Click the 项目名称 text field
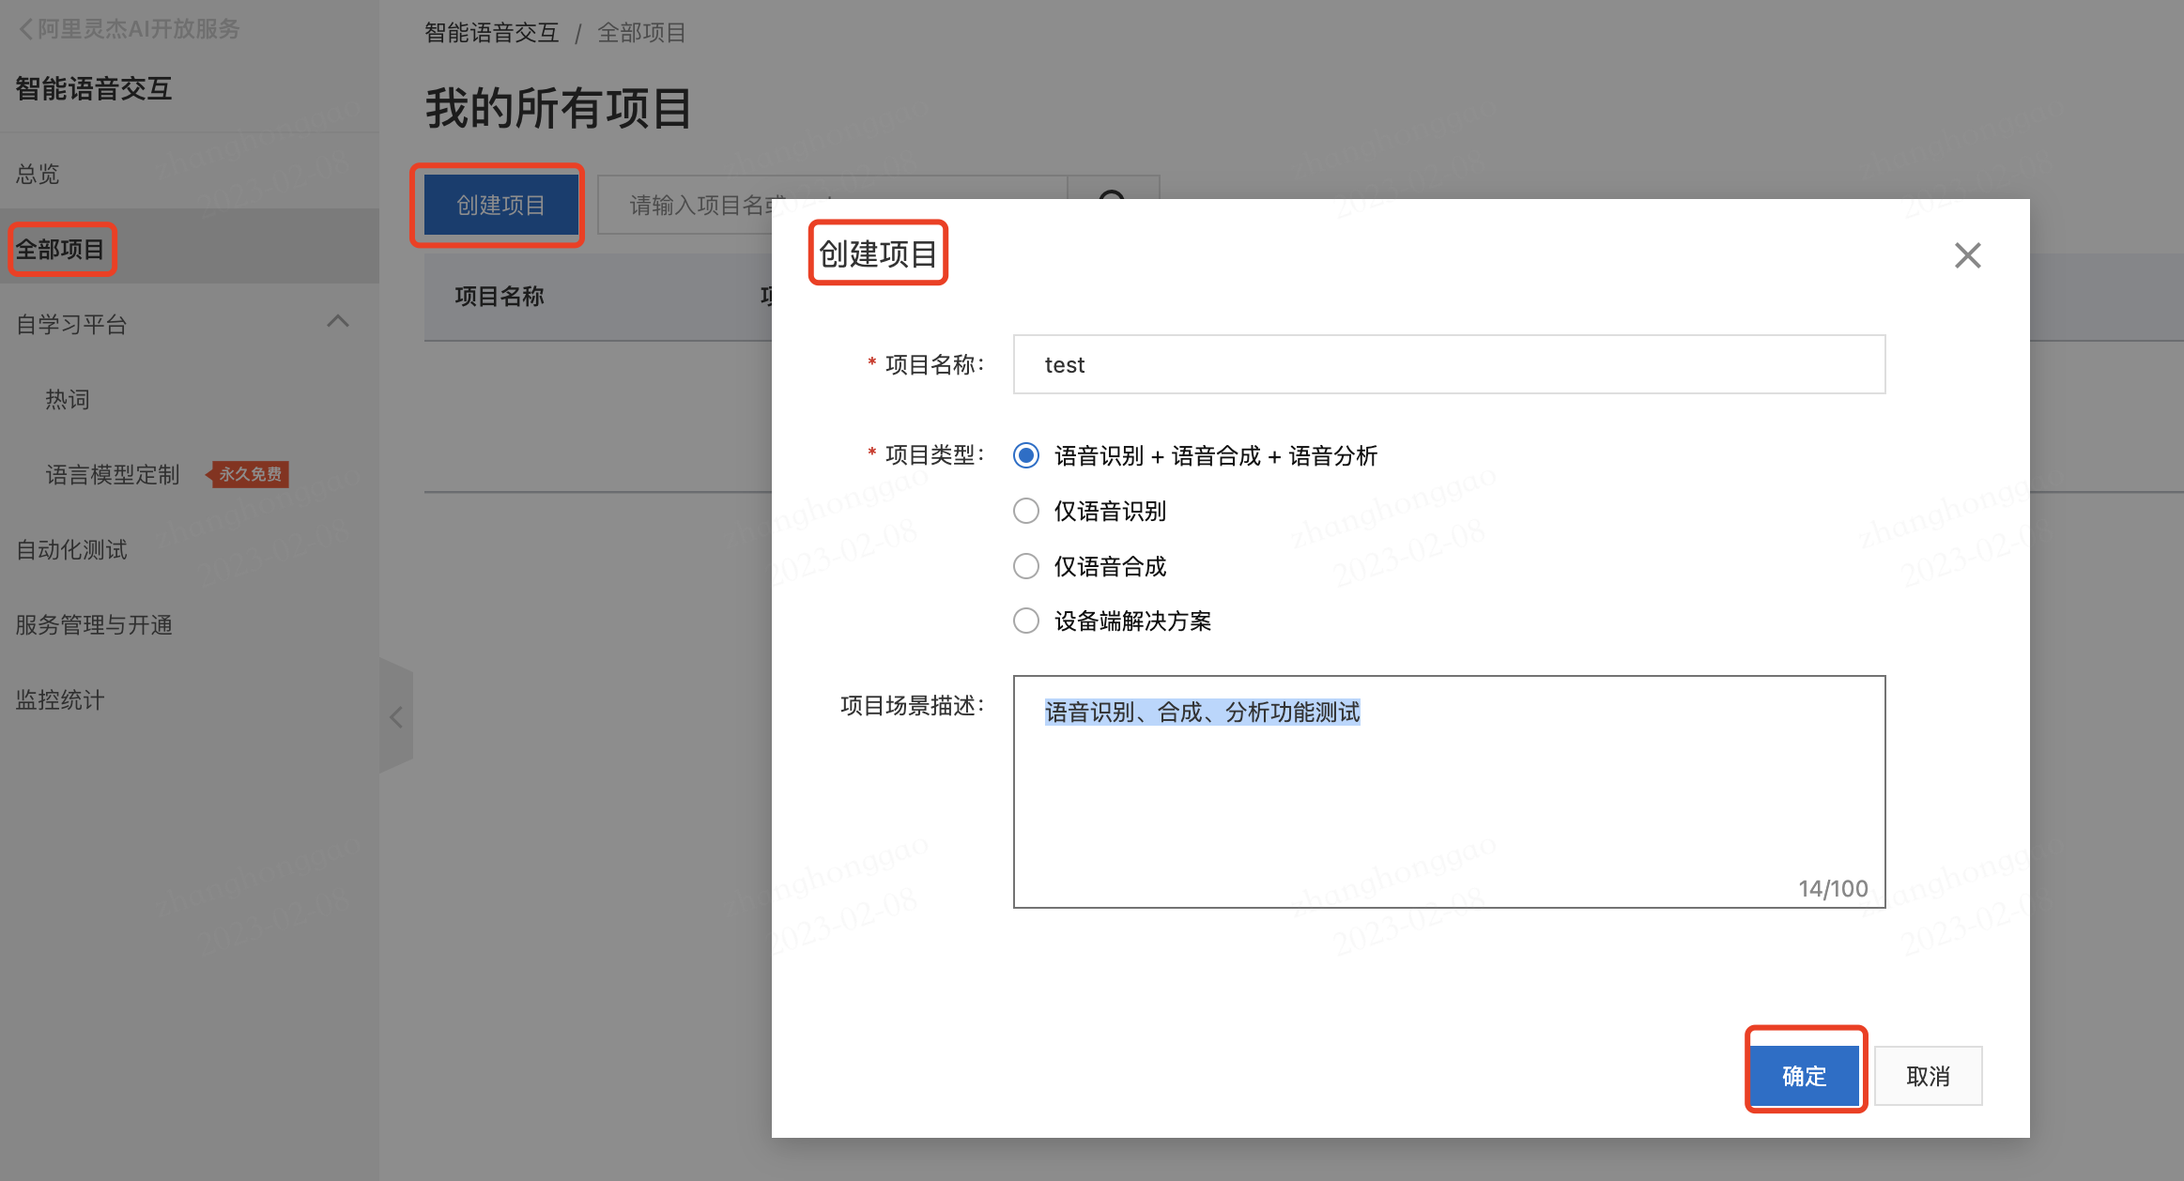Image resolution: width=2184 pixels, height=1181 pixels. (1448, 365)
